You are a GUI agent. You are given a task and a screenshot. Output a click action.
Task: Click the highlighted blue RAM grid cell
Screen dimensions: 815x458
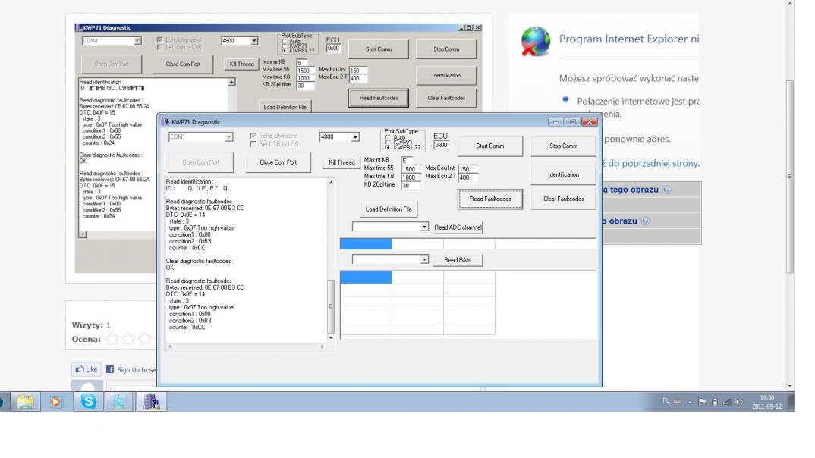pos(366,278)
